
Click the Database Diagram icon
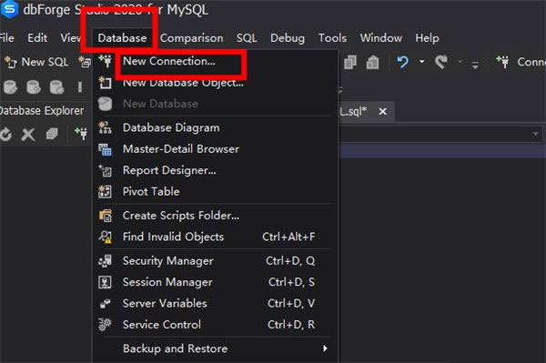pyautogui.click(x=105, y=127)
